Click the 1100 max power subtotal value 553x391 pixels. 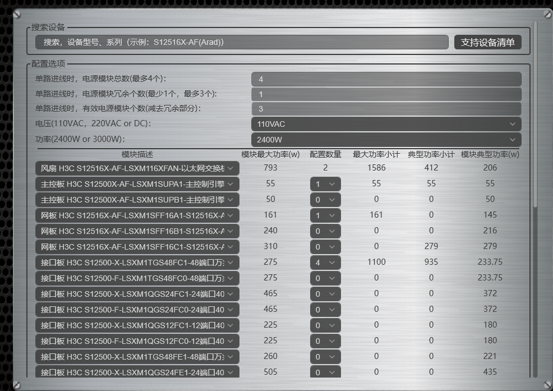click(x=376, y=262)
